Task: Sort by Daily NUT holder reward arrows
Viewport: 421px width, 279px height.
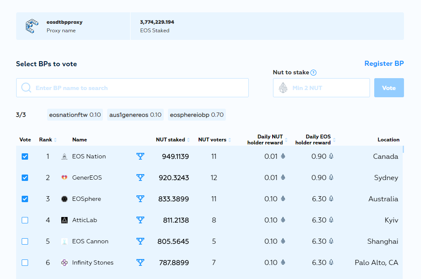Action: coord(286,140)
